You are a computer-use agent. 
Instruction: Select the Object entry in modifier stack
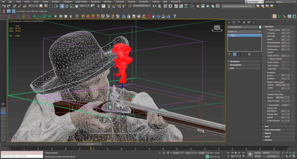(244, 36)
